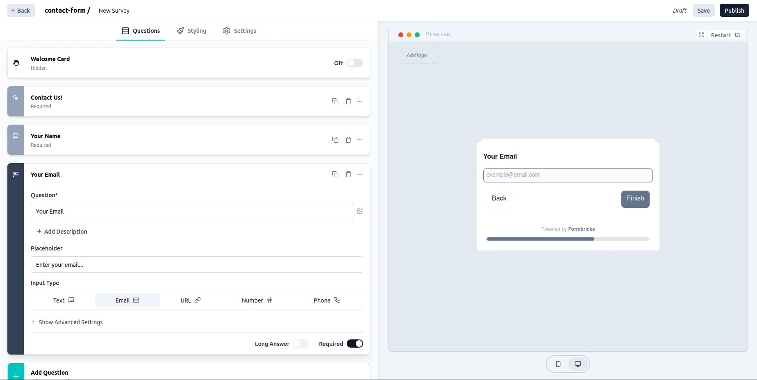
Task: Click the plus icon on Add Question
Action: 16,375
